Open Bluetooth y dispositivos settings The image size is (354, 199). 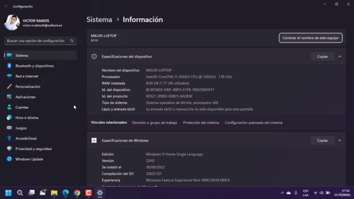coord(40,66)
